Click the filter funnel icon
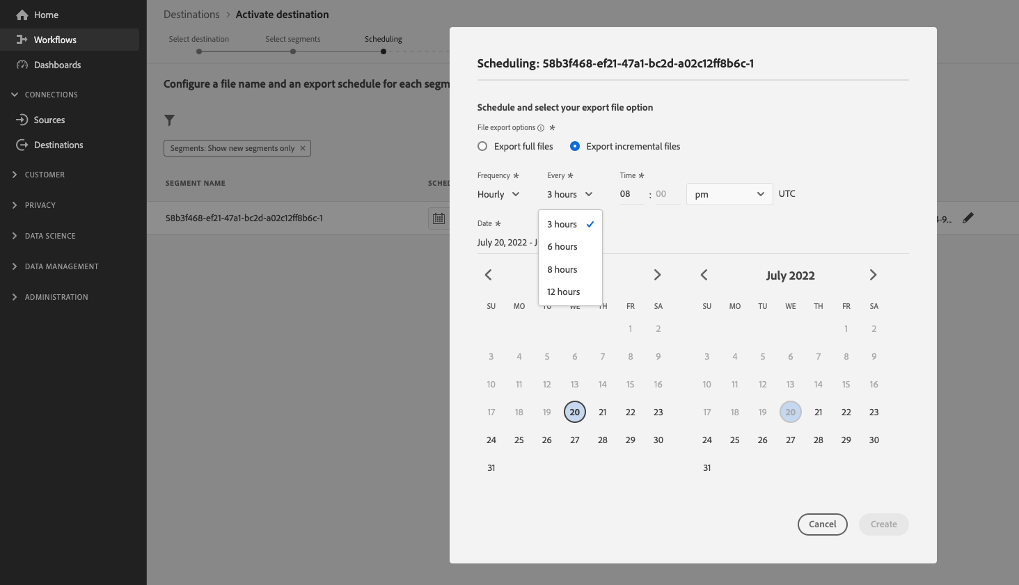Image resolution: width=1019 pixels, height=585 pixels. coord(169,120)
